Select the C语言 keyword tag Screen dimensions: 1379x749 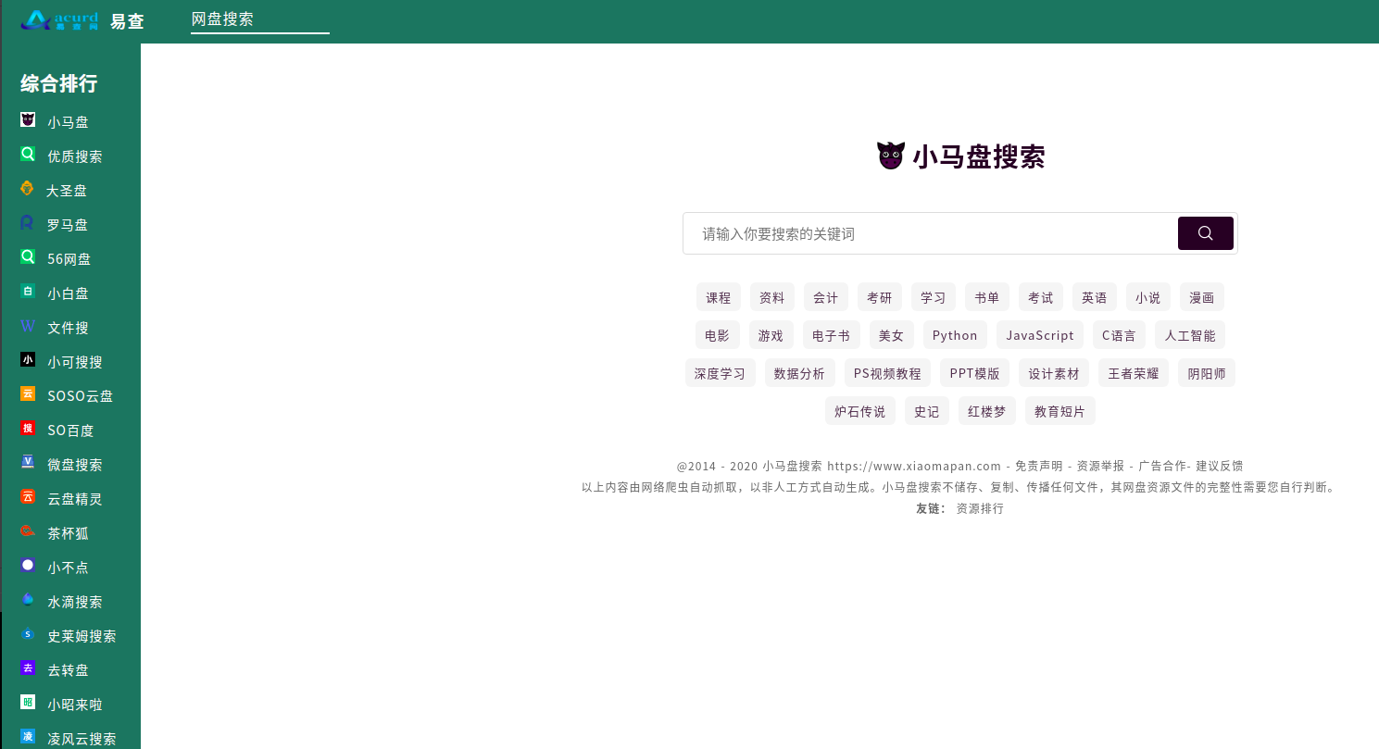click(x=1120, y=335)
